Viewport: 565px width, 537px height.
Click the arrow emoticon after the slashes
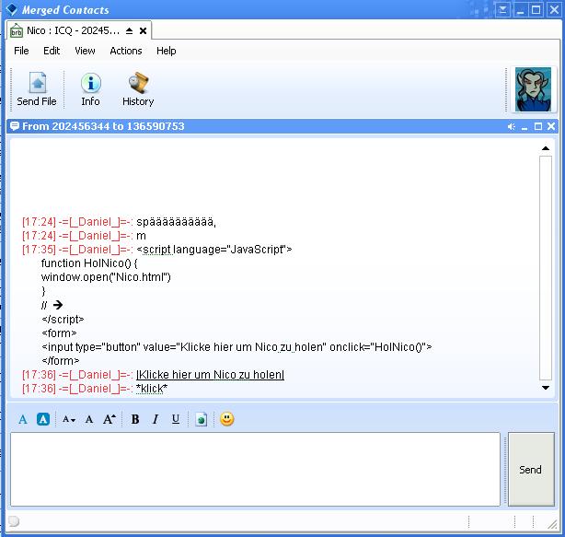pos(58,305)
